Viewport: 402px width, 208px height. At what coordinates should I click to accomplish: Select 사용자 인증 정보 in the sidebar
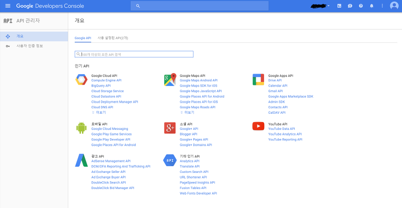coord(34,46)
